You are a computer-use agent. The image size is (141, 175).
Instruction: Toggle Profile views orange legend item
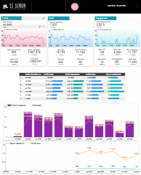coord(34,143)
